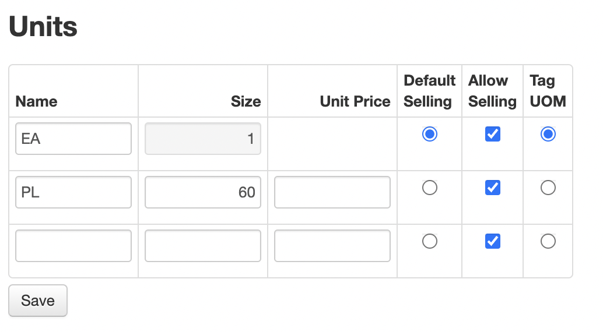The height and width of the screenshot is (332, 603).
Task: Select Default Selling radio for empty row
Action: pos(429,241)
